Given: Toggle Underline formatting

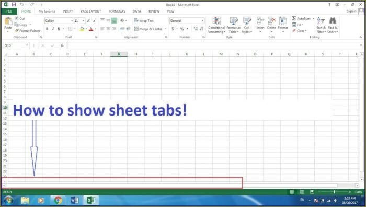Looking at the screenshot, I should pyautogui.click(x=59, y=29).
